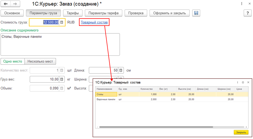This screenshot has height=139, width=253.
Task: Switch to the Основное tab
Action: point(12,13)
